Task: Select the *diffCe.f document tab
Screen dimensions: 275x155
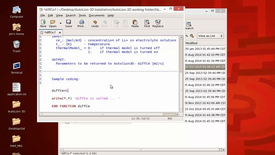Action: tap(50, 33)
